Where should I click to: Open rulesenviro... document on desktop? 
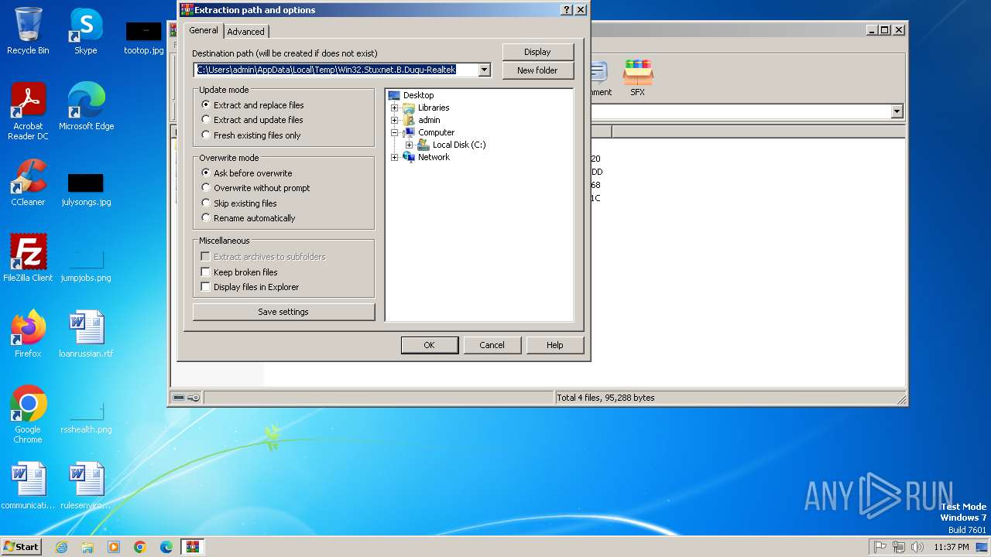86,486
